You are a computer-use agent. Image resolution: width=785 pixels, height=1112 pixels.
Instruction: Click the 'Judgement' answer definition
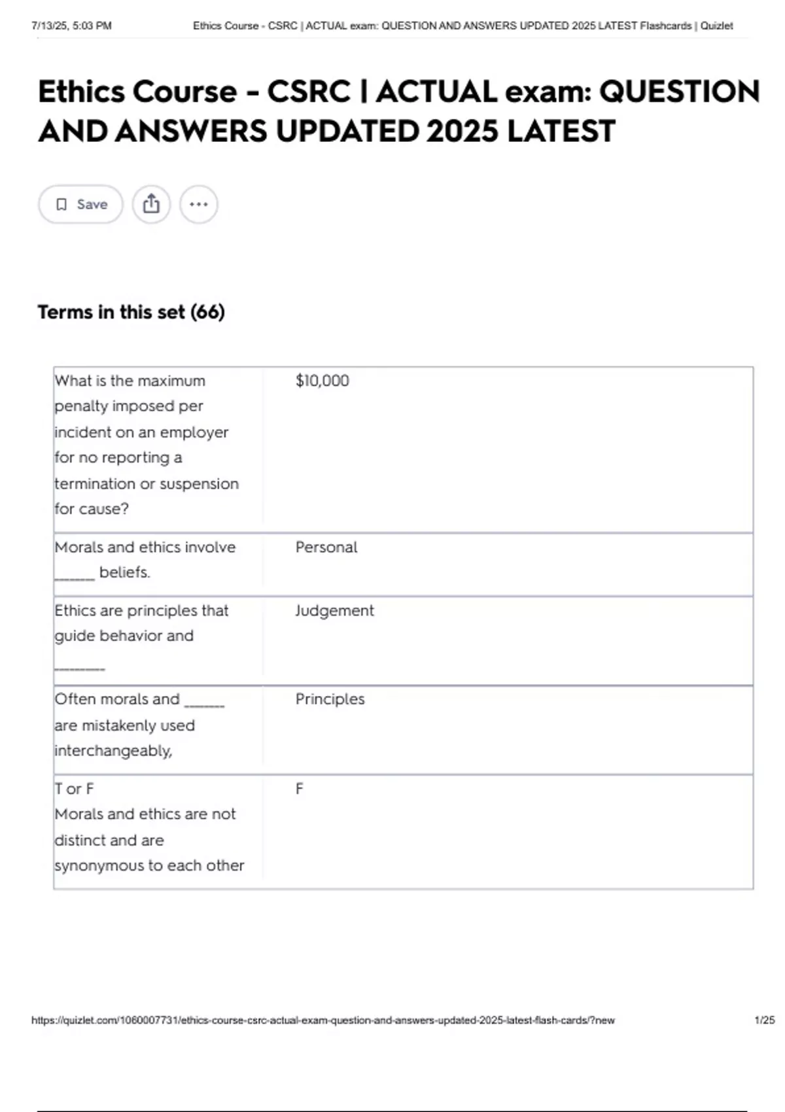tap(334, 611)
